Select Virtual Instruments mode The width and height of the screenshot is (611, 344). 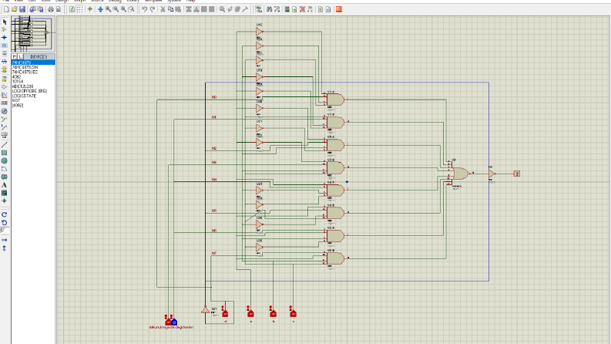coord(5,135)
